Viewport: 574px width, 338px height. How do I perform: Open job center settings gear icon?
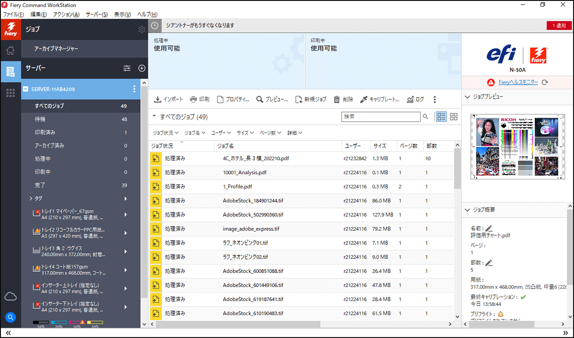tap(142, 30)
